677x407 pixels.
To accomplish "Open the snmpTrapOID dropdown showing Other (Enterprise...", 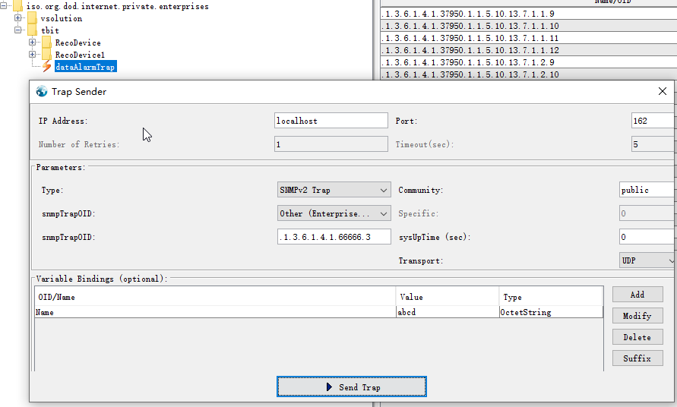I will pos(334,213).
